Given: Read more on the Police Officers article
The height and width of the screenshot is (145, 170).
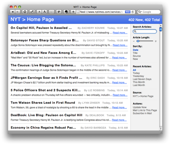Looking at the screenshot, I should point(120,95).
